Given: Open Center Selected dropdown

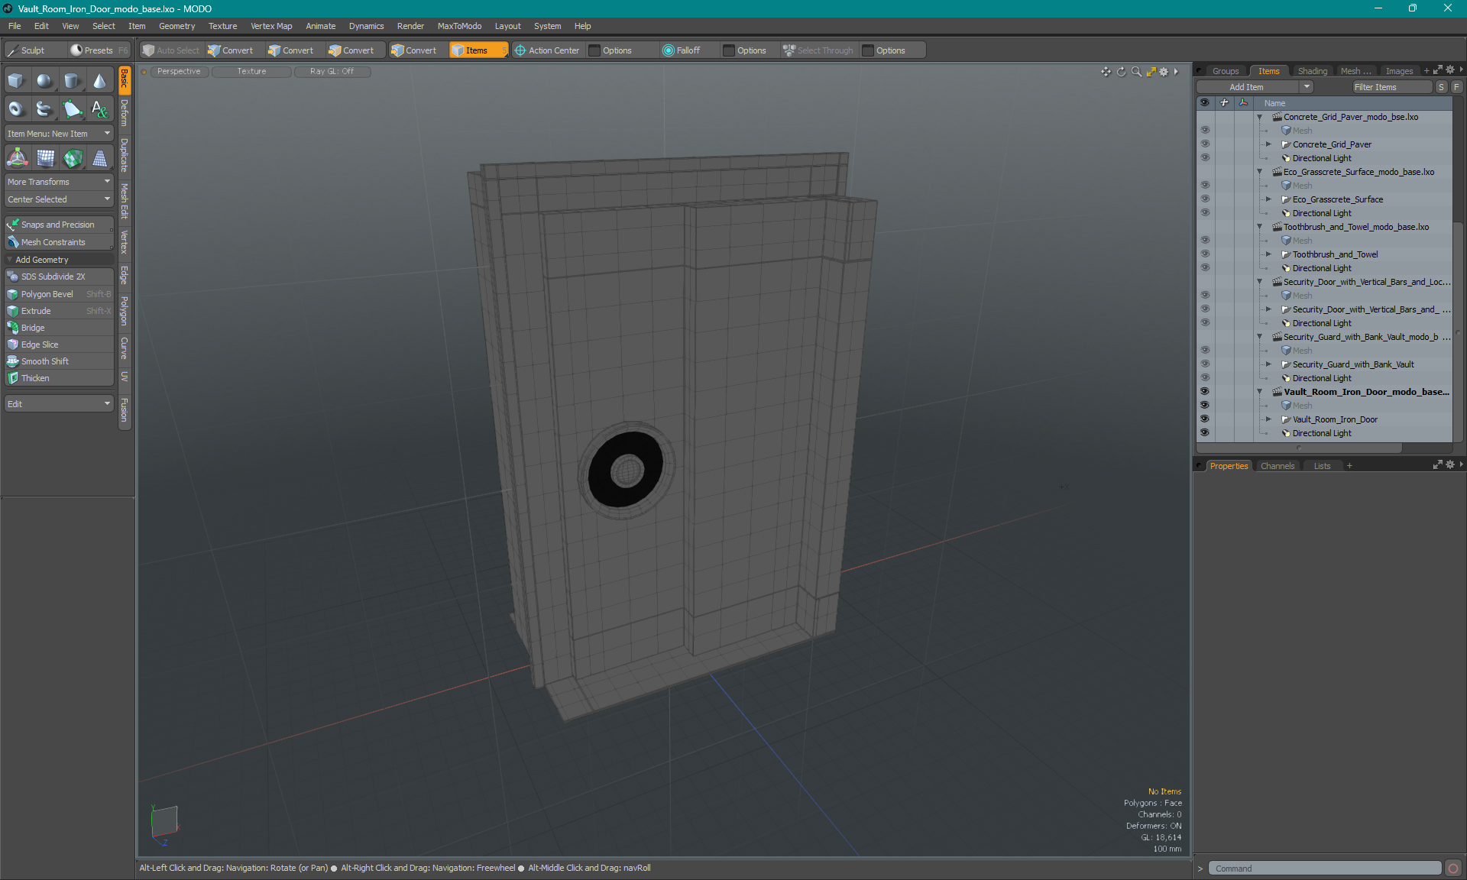Looking at the screenshot, I should 59,199.
